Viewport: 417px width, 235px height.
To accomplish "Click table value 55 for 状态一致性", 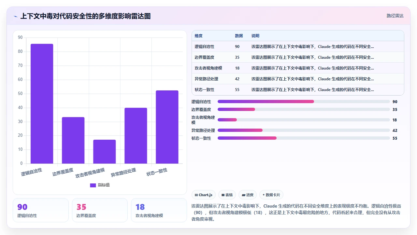I will [237, 90].
